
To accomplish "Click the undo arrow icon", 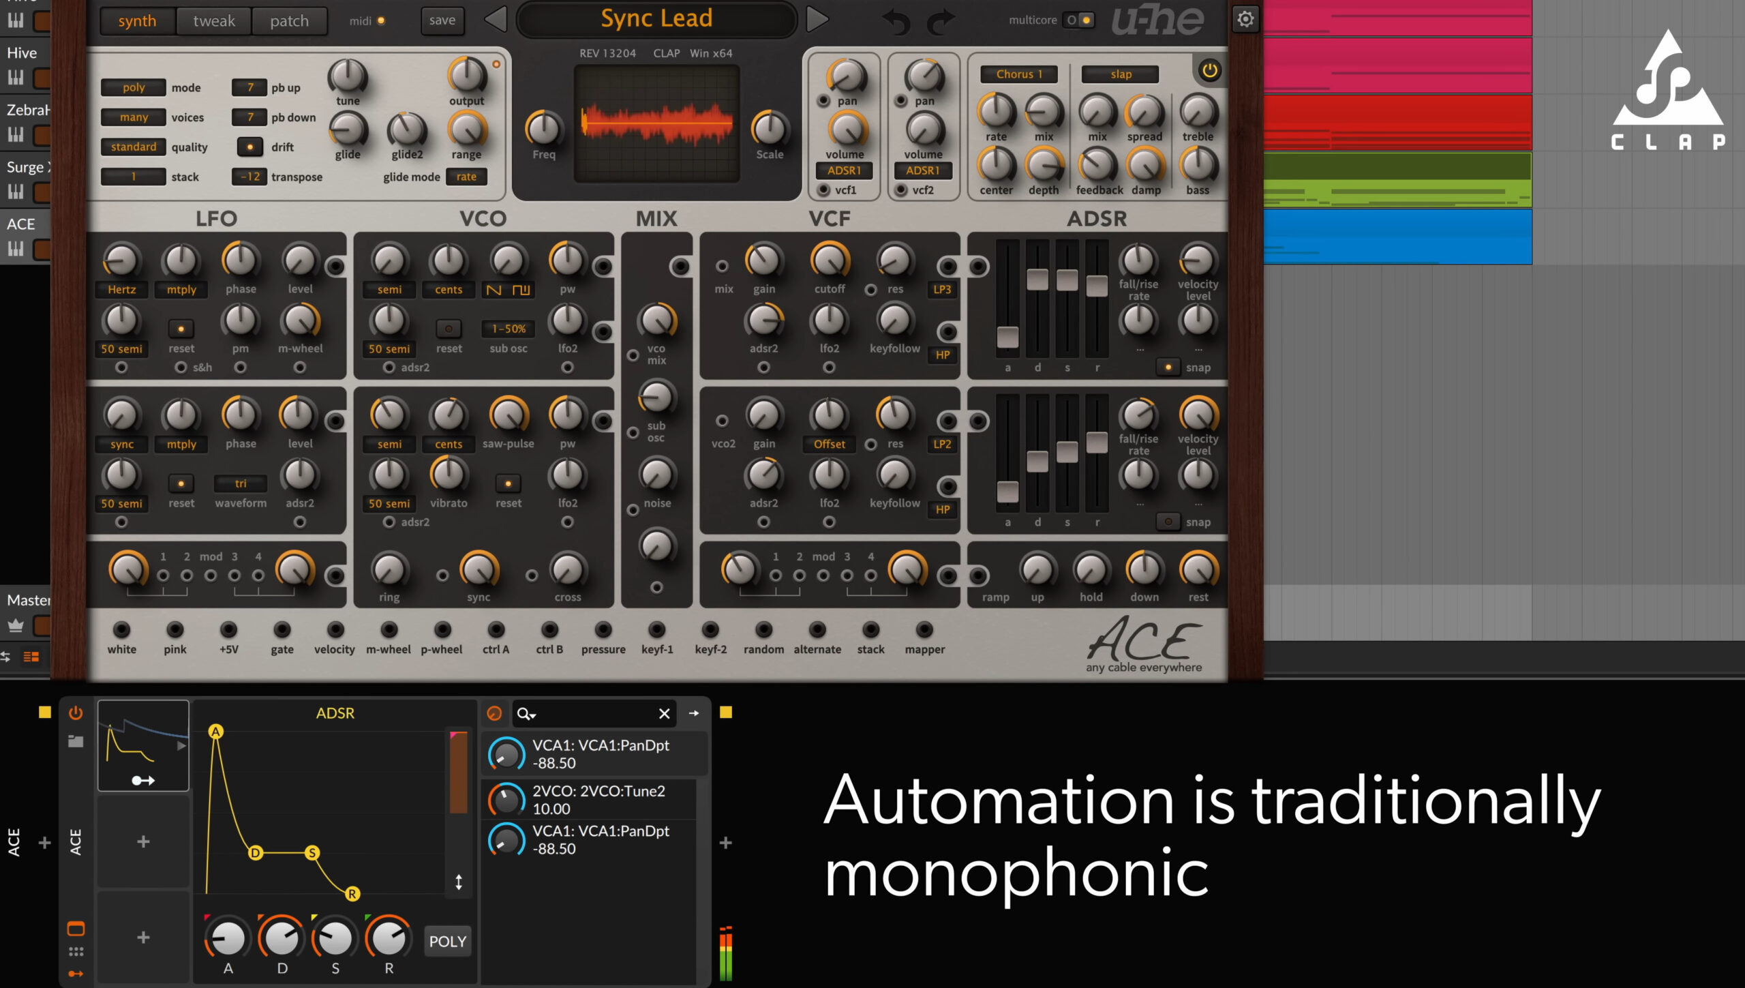I will point(896,21).
